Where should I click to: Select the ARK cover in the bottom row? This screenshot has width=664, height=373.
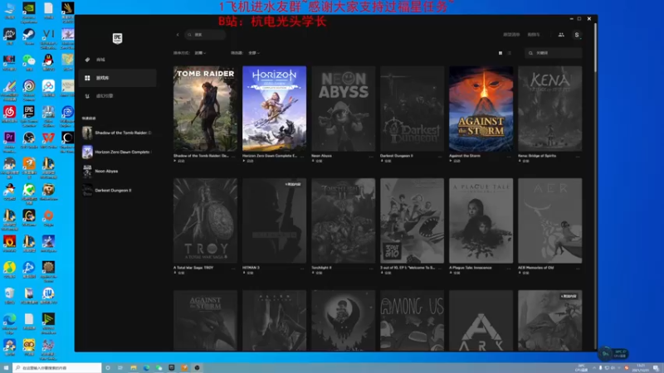(x=481, y=321)
